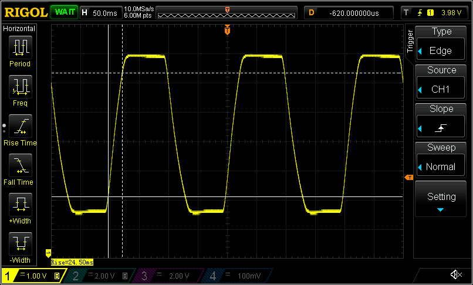Click the horizontal delay value readout

click(x=353, y=12)
